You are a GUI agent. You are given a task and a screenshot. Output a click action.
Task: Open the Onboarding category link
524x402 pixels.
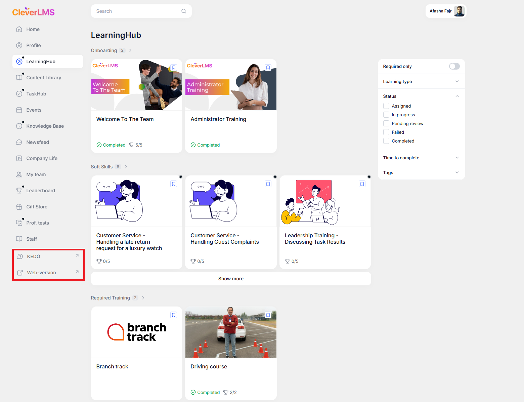[x=104, y=50]
